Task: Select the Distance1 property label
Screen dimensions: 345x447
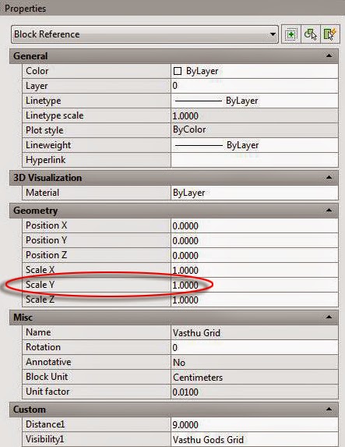Action: [x=45, y=424]
